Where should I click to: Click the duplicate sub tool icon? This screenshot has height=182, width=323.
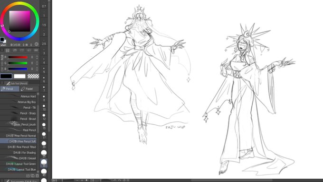(x=33, y=176)
